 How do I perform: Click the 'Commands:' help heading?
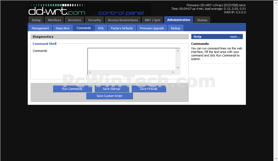coord(200,44)
